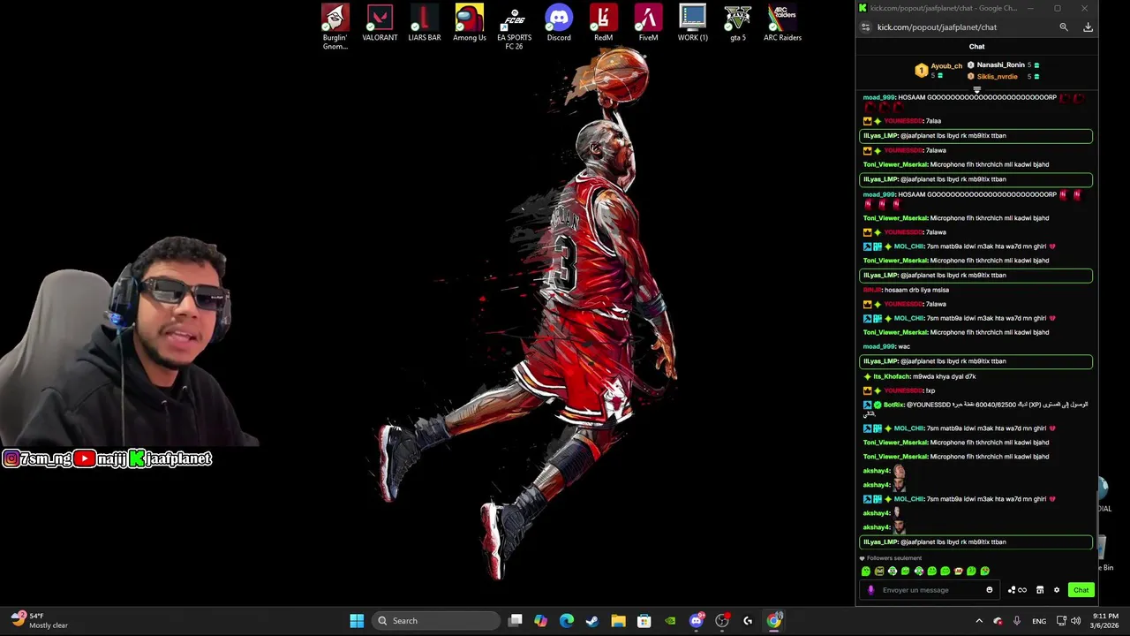Expand the hidden system tray icons chevron
The height and width of the screenshot is (636, 1130).
(978, 621)
